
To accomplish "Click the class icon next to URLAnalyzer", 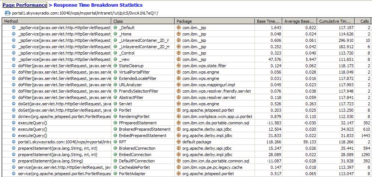I will 115,85.
